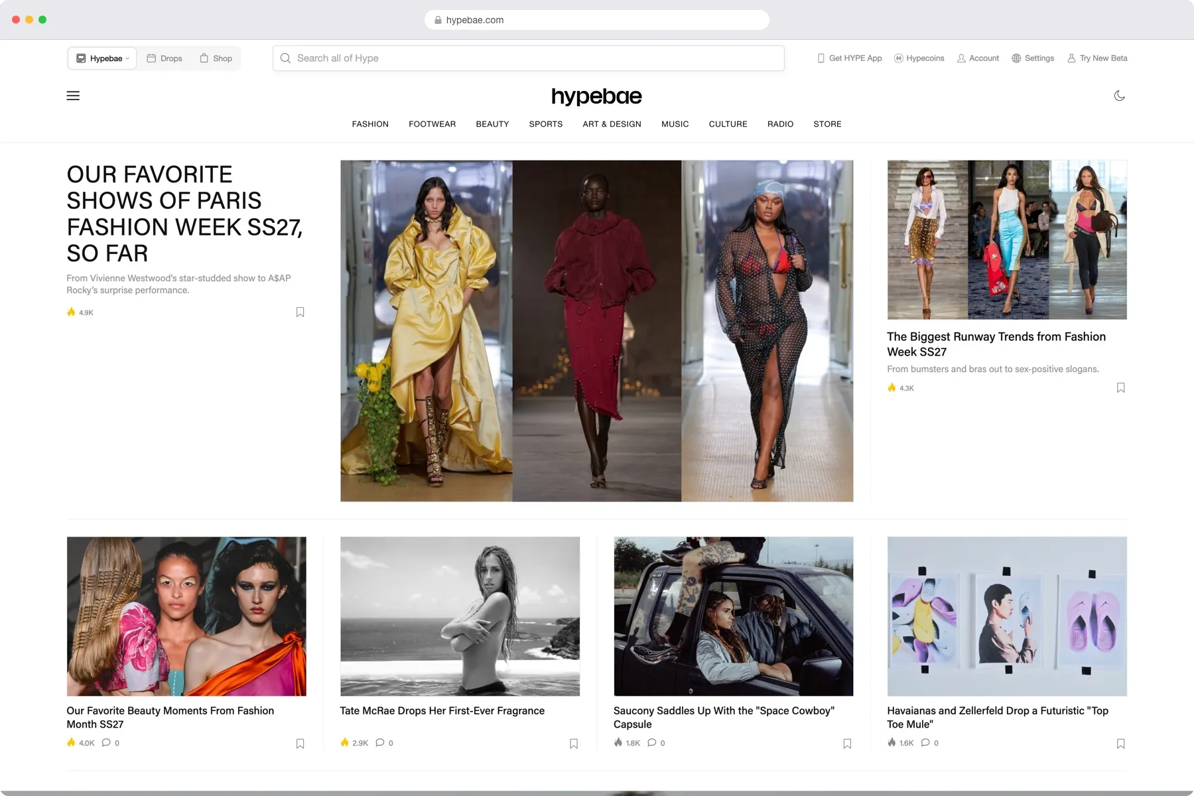Open the FASHION nav category
The image size is (1194, 796).
click(370, 124)
